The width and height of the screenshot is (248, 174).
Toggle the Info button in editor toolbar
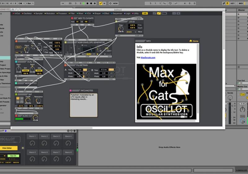tap(145, 13)
